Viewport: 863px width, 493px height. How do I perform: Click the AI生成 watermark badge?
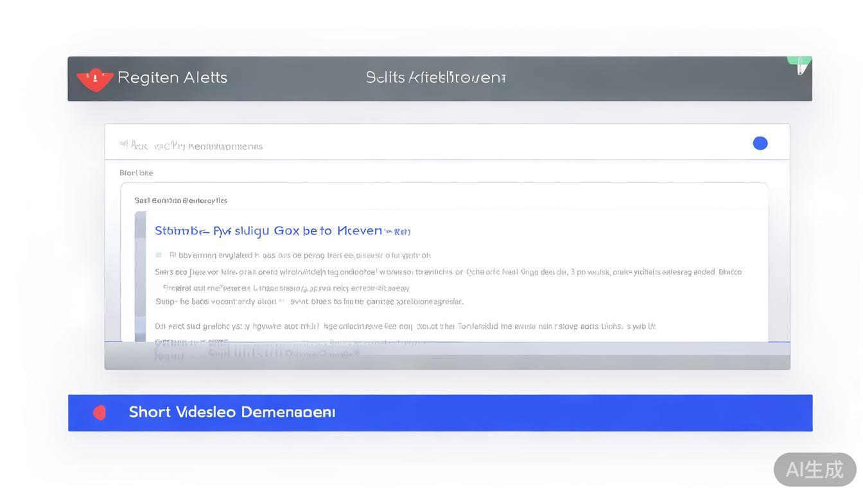point(814,469)
